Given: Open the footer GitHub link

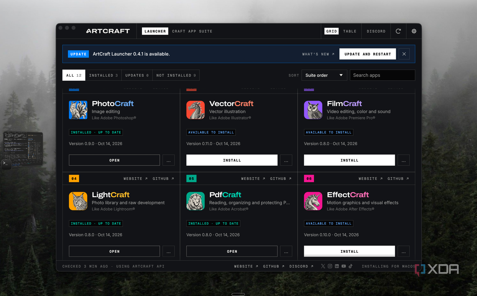Looking at the screenshot, I should 274,266.
